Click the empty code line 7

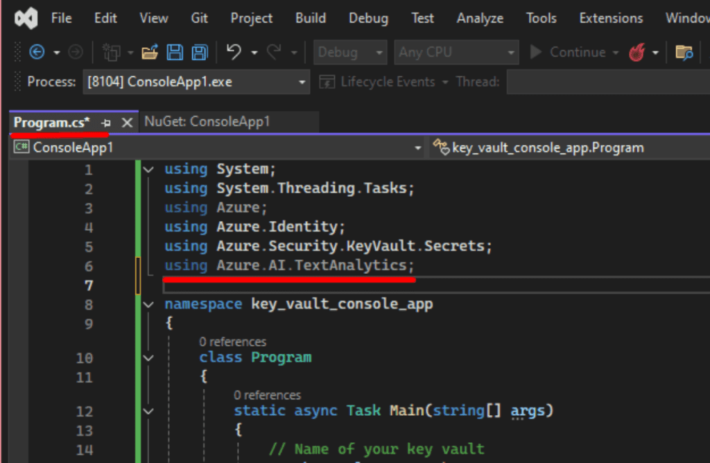[347, 285]
